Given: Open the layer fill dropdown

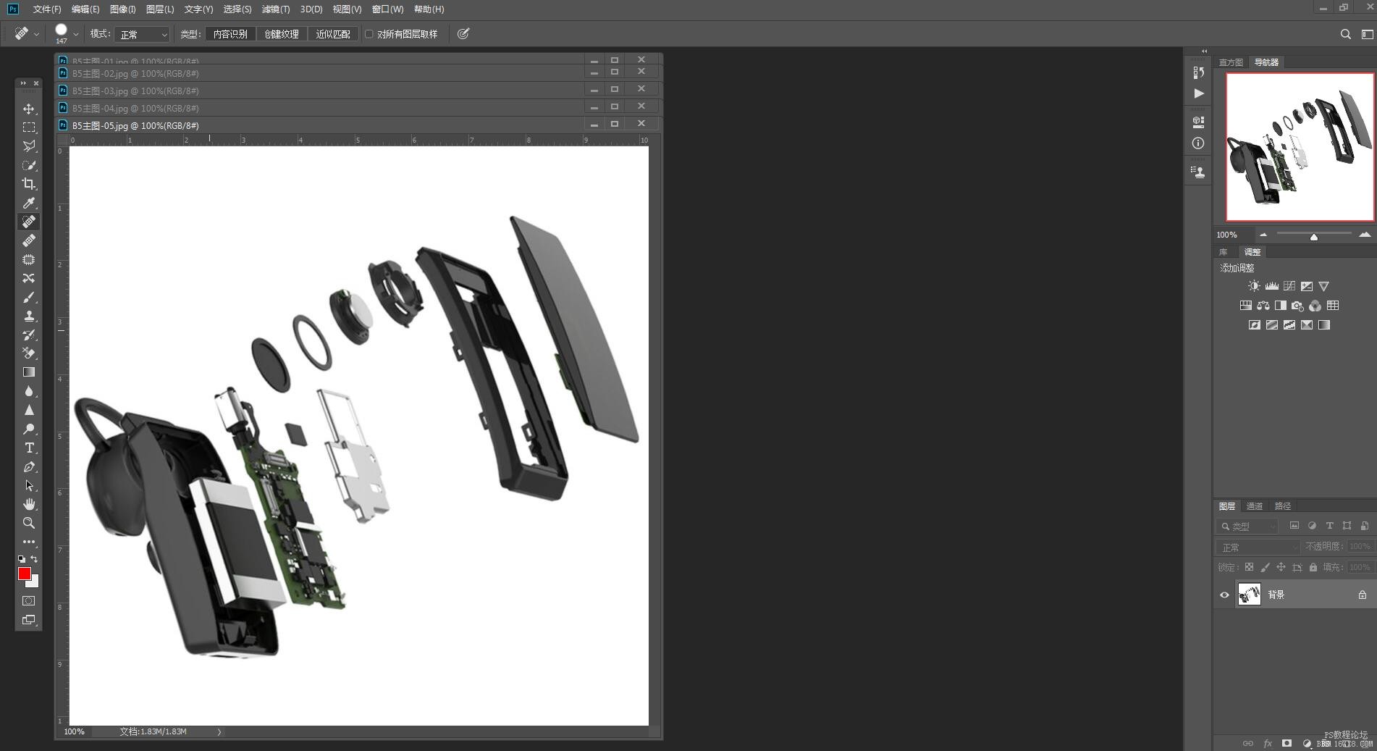Looking at the screenshot, I should tap(1360, 568).
